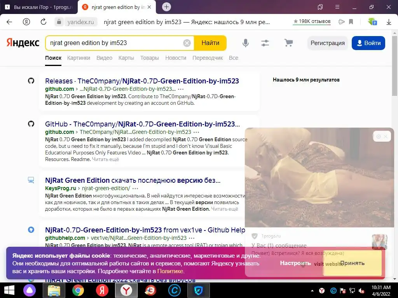Click the githubhelp.com site link
The image size is (398, 298).
click(x=65, y=238)
